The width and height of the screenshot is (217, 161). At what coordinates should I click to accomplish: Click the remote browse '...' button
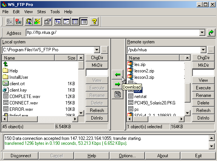click(x=211, y=50)
